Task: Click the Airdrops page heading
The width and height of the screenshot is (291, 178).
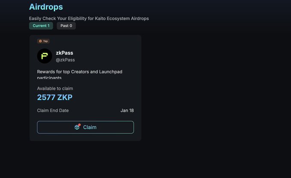Action: tap(46, 7)
